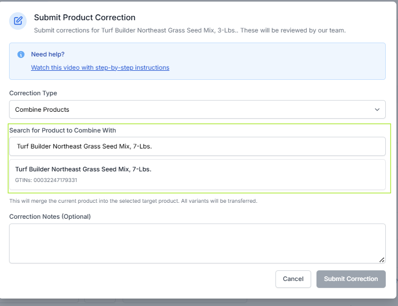Click the edit pencil icon in header
The image size is (398, 306).
18,21
